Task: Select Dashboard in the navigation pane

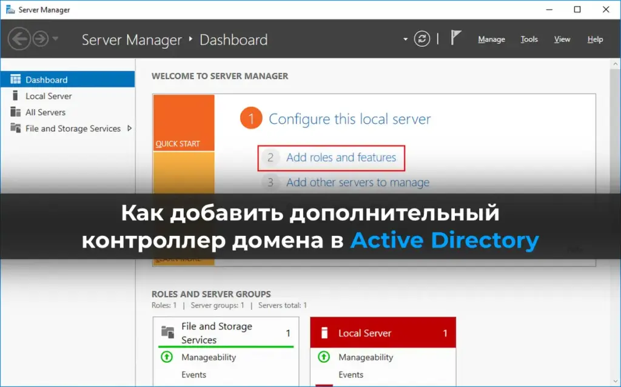Action: tap(46, 79)
